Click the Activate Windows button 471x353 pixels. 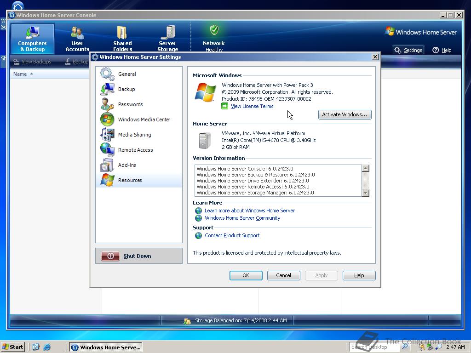345,114
